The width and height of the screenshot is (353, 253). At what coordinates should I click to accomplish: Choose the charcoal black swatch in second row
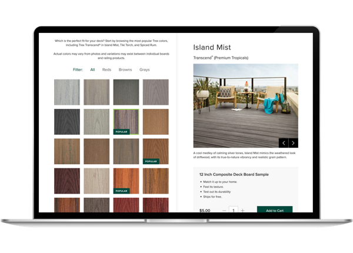pos(67,122)
